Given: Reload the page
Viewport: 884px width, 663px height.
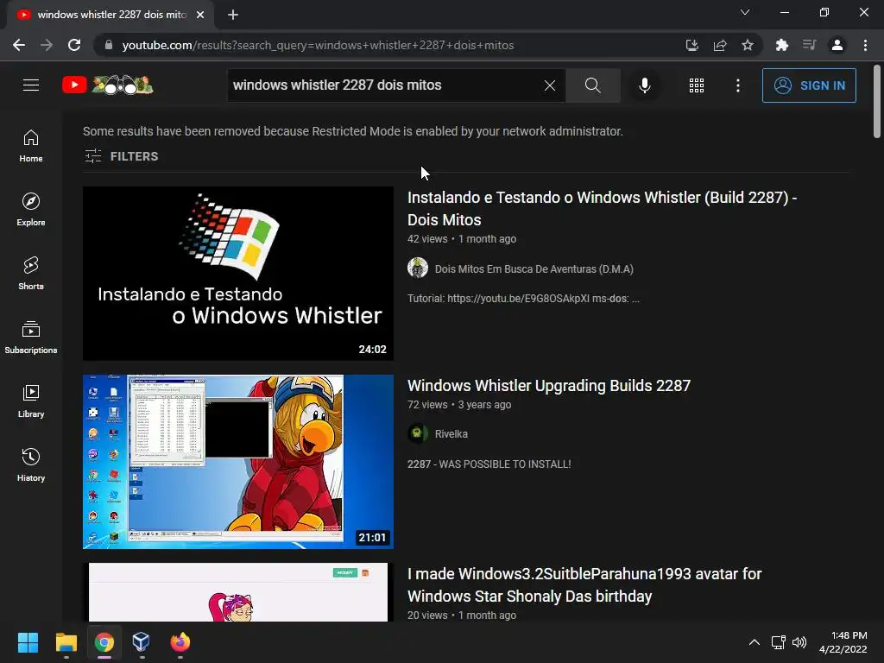Looking at the screenshot, I should coord(74,45).
